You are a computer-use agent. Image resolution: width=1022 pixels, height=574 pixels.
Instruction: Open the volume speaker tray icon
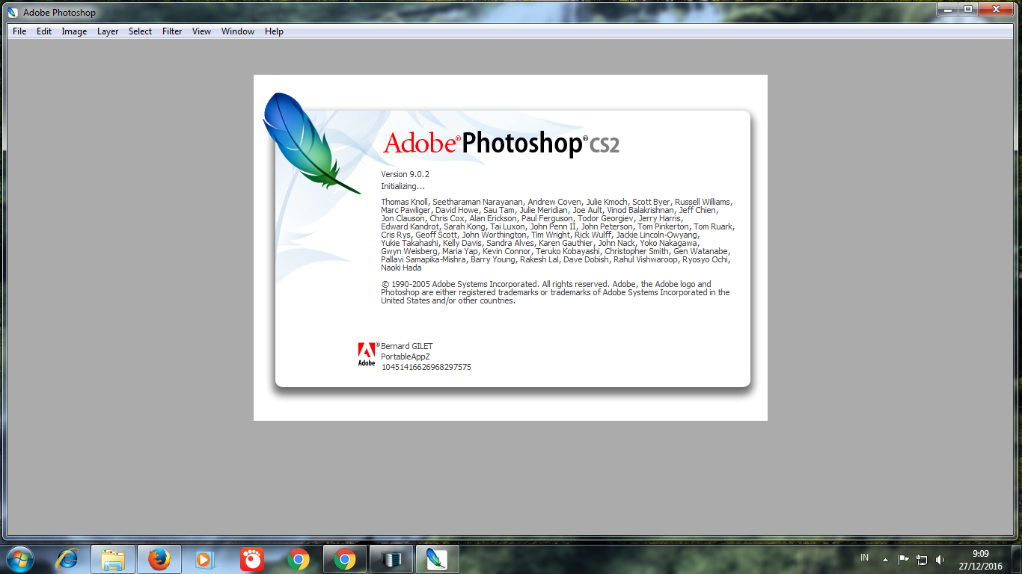[x=940, y=559]
